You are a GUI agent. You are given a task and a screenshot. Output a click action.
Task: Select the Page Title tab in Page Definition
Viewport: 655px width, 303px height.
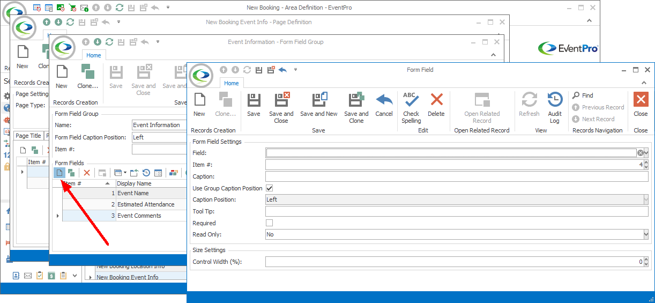coord(28,136)
